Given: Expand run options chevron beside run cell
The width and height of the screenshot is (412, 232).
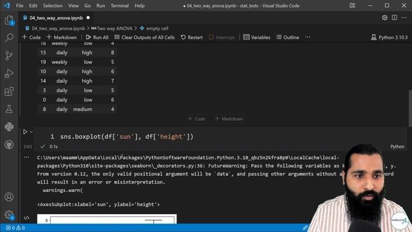Looking at the screenshot, I should tap(32, 131).
